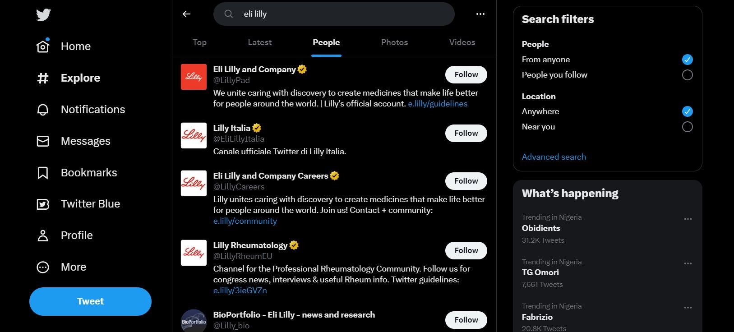734x332 pixels.
Task: View your Bookmarks
Action: coord(89,172)
